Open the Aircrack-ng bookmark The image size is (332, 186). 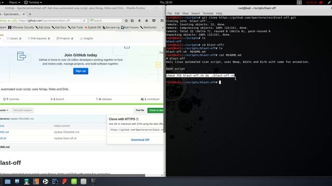[111, 27]
